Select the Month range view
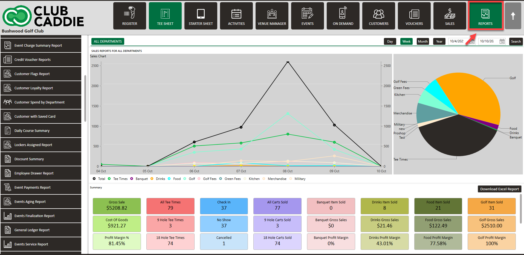Image resolution: width=524 pixels, height=255 pixels. point(422,41)
